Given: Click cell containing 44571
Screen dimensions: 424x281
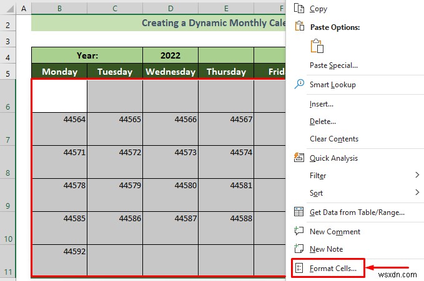Looking at the screenshot, I should [x=59, y=162].
